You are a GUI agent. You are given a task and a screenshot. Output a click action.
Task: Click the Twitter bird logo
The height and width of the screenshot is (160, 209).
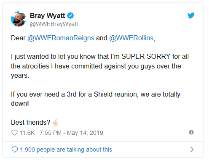(191, 16)
